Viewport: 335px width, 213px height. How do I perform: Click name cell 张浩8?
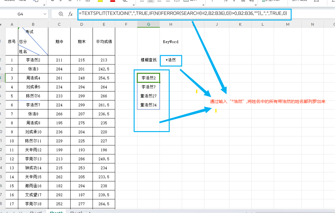[33, 114]
